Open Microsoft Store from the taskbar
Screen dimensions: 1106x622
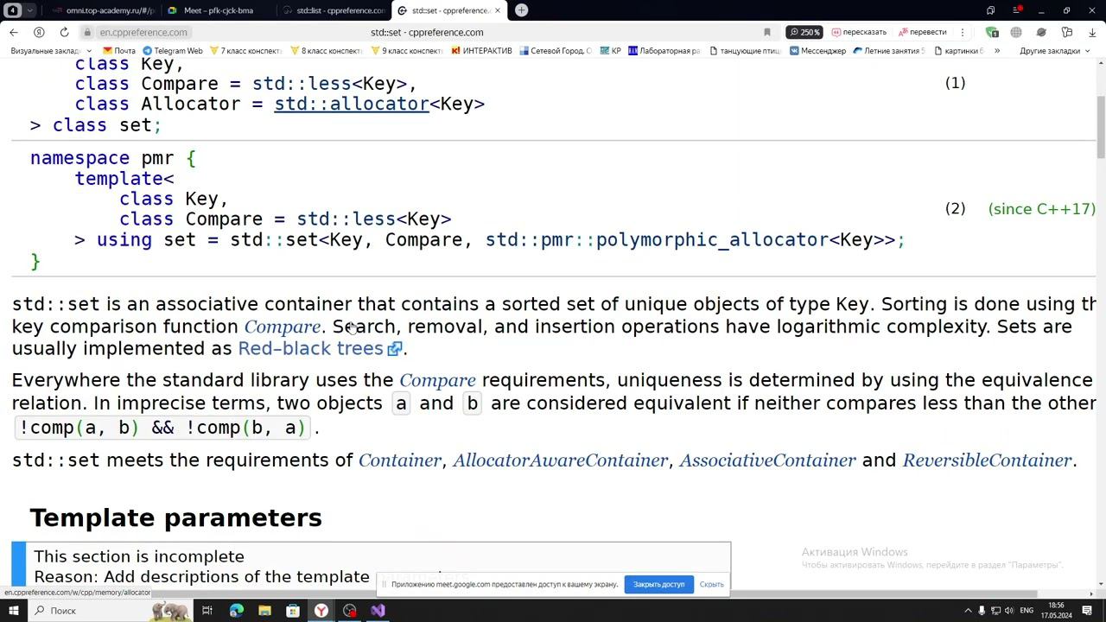point(293,611)
